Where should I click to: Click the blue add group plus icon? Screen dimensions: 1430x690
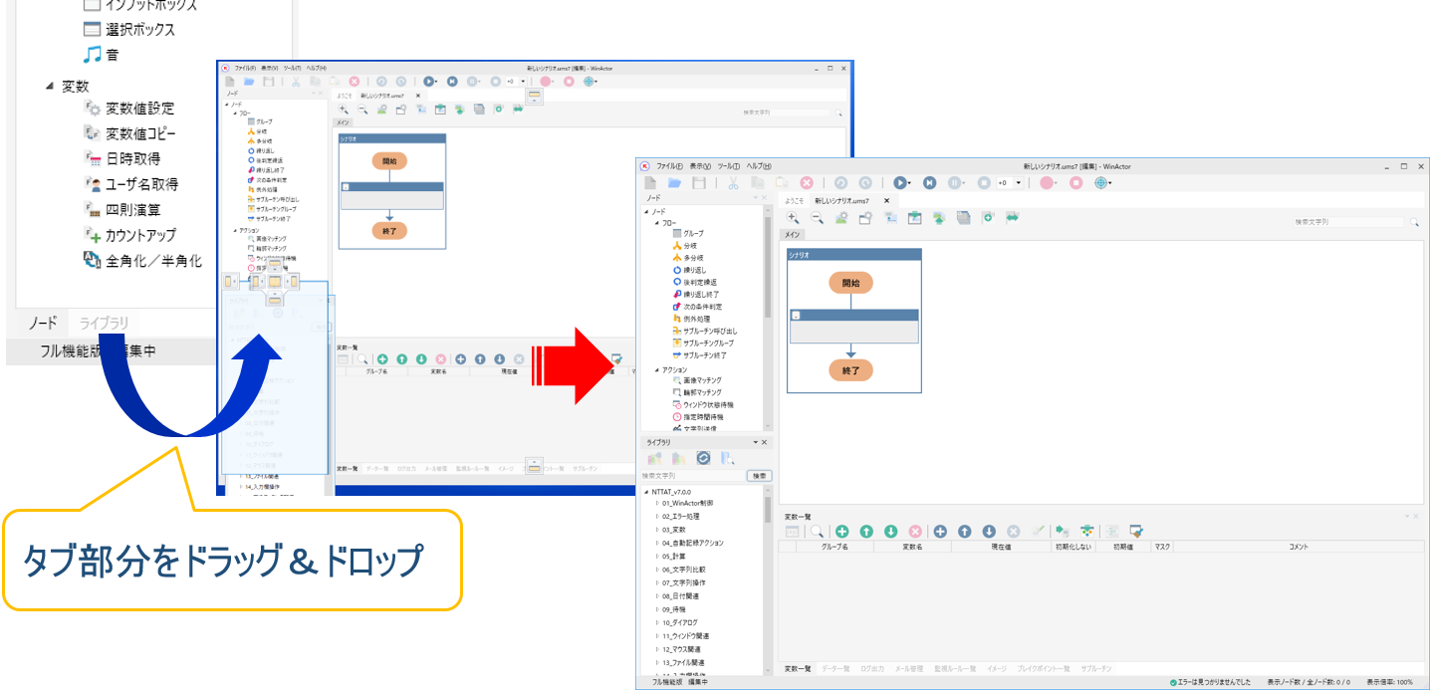pos(939,532)
